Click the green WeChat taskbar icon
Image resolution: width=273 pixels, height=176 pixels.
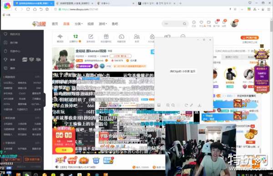click(27, 174)
